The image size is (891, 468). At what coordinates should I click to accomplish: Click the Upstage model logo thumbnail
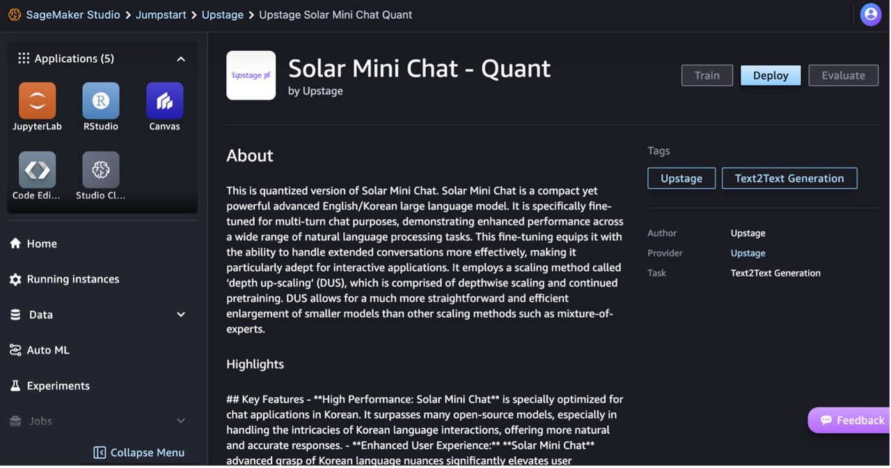pyautogui.click(x=251, y=75)
